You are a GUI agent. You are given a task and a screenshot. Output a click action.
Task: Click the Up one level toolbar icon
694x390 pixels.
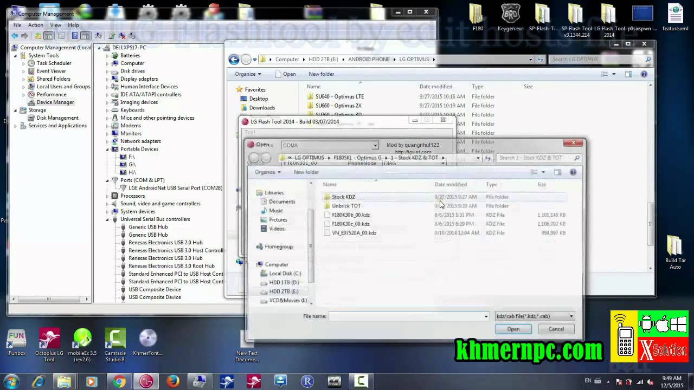click(x=37, y=36)
